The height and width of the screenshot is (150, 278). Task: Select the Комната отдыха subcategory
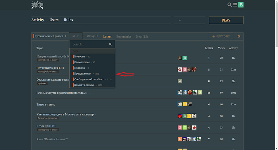(92, 85)
